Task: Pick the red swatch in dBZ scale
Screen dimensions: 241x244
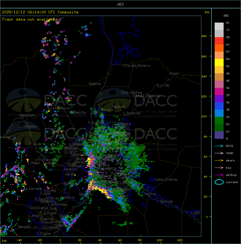Action: (x=219, y=41)
